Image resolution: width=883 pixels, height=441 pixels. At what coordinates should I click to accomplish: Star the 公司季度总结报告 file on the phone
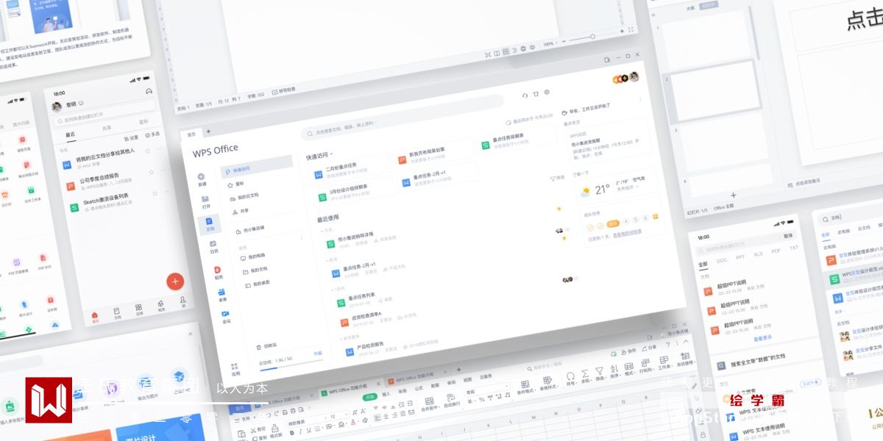[x=152, y=171]
